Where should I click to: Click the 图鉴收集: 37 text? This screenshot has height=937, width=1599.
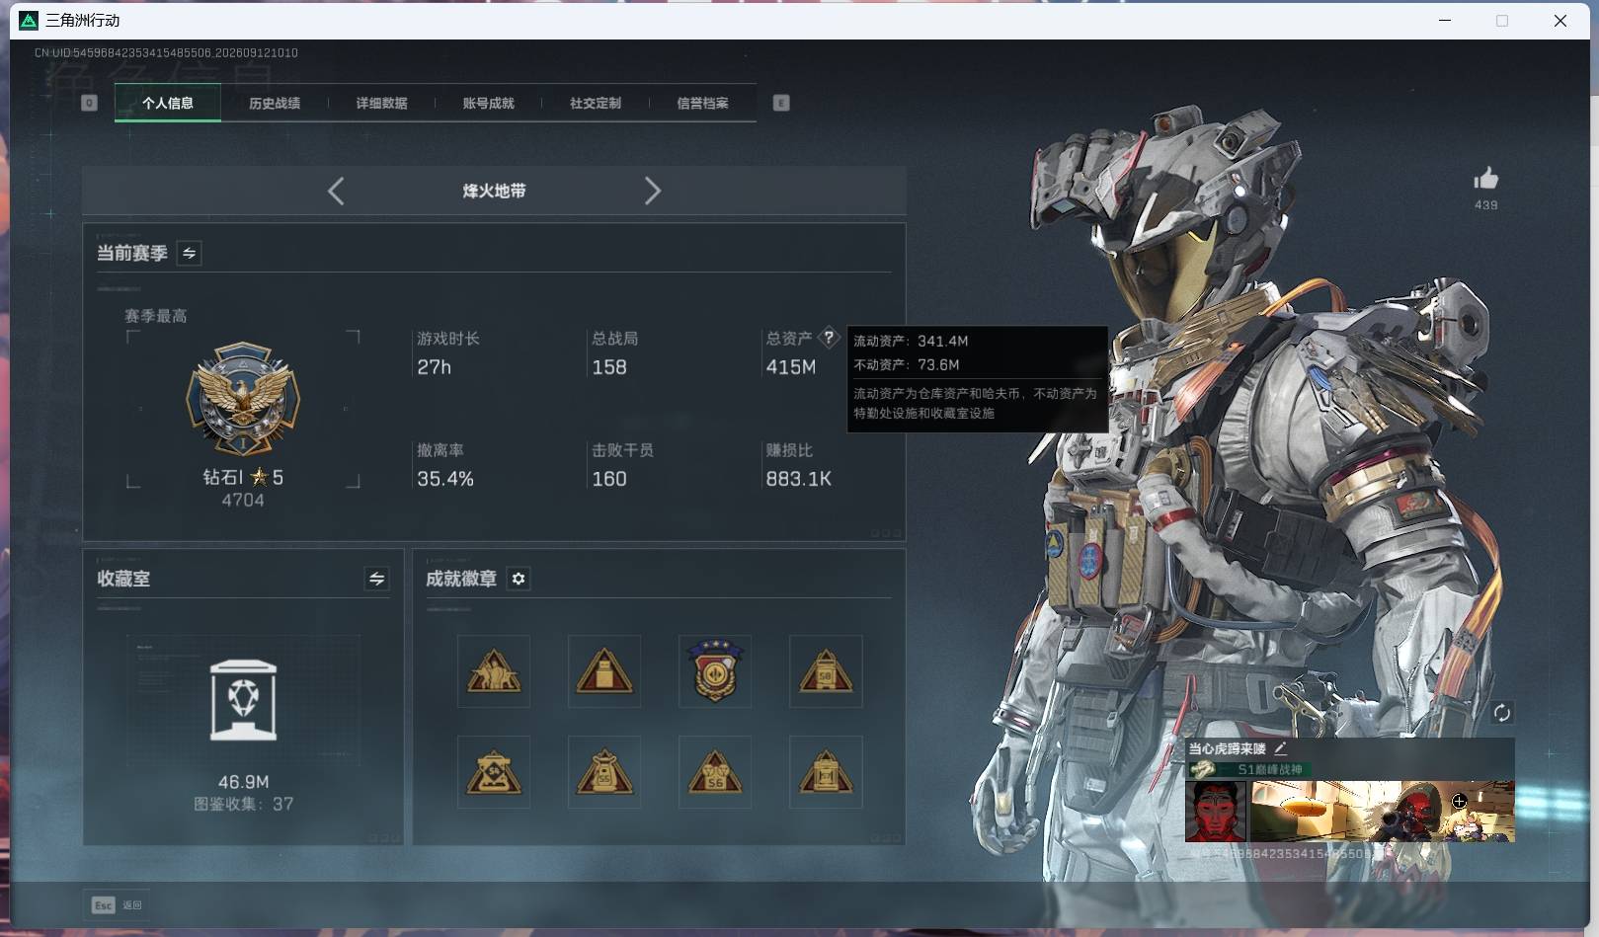click(244, 804)
